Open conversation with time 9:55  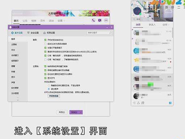click(x=152, y=51)
